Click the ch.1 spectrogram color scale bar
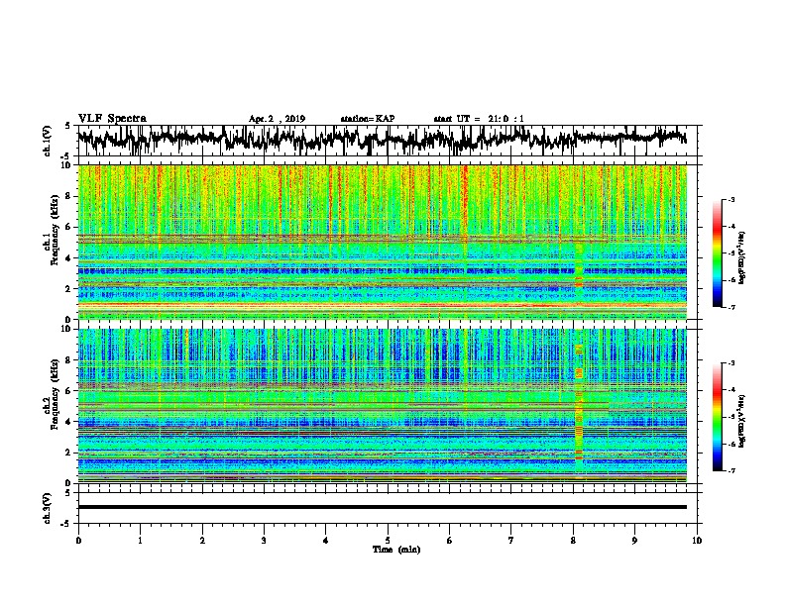 [x=718, y=253]
